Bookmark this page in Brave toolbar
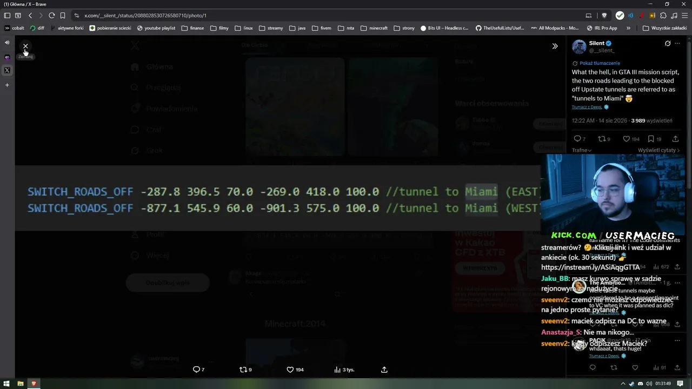This screenshot has width=692, height=389. coord(63,16)
